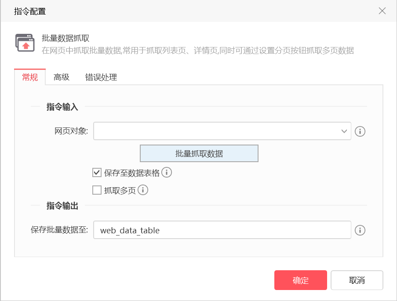The height and width of the screenshot is (301, 397).
Task: Click the batch data capture icon
Action: pos(25,43)
